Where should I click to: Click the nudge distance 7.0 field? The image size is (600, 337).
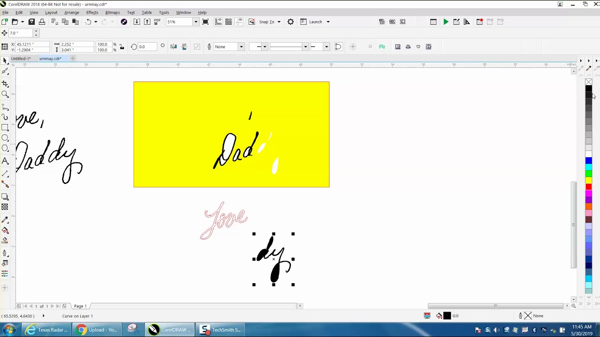click(x=21, y=33)
